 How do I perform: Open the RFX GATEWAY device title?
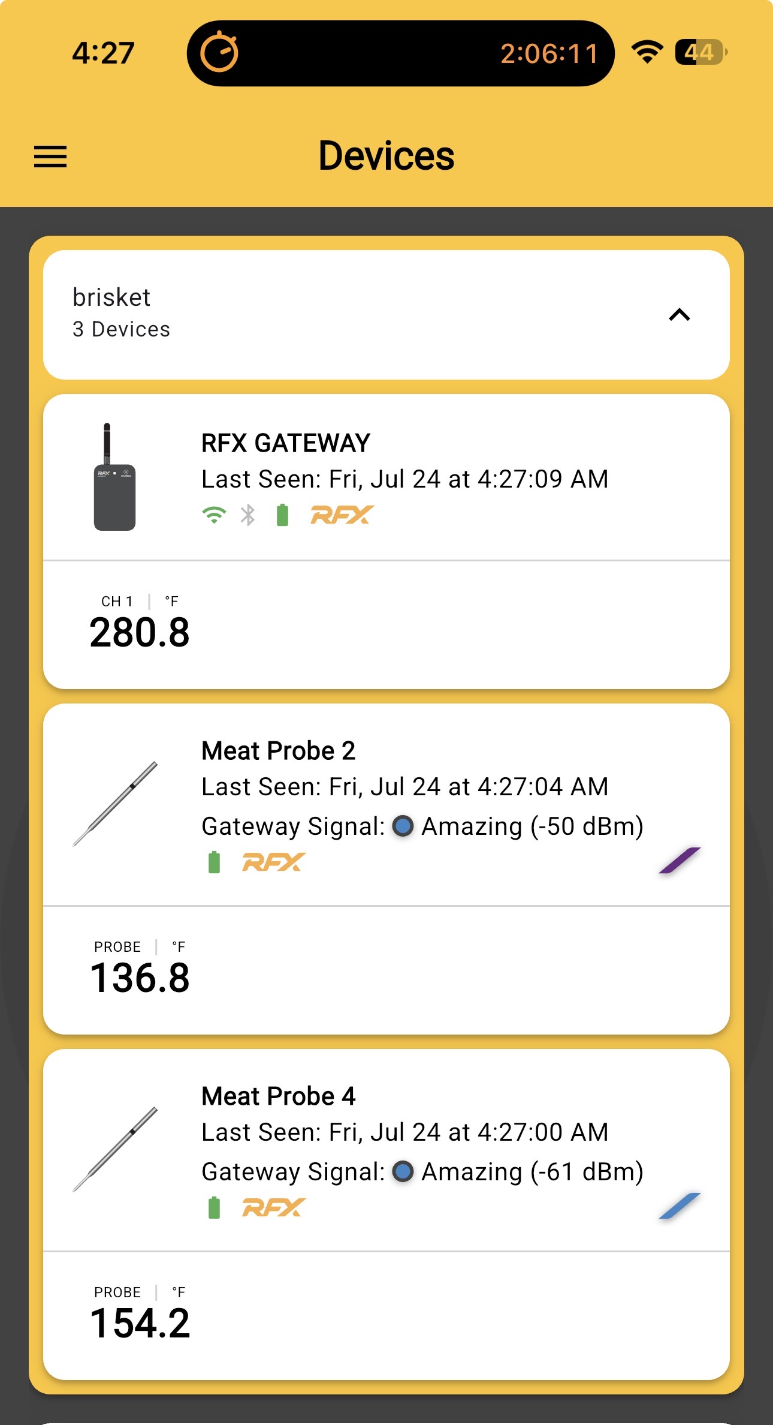click(286, 443)
